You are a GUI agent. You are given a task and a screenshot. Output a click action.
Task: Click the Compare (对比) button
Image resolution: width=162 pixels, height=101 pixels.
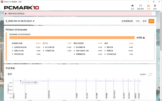pos(138,21)
